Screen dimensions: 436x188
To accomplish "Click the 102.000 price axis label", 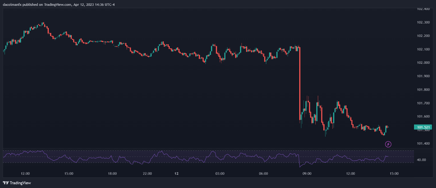I will pos(423,63).
